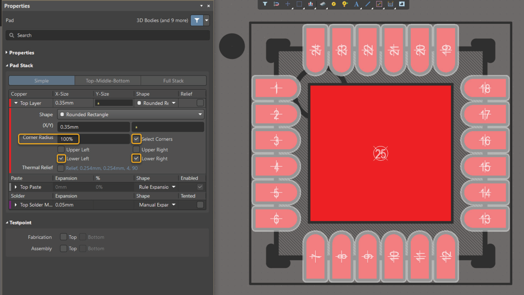Select the Place Line tool
The height and width of the screenshot is (295, 524).
(x=367, y=4)
